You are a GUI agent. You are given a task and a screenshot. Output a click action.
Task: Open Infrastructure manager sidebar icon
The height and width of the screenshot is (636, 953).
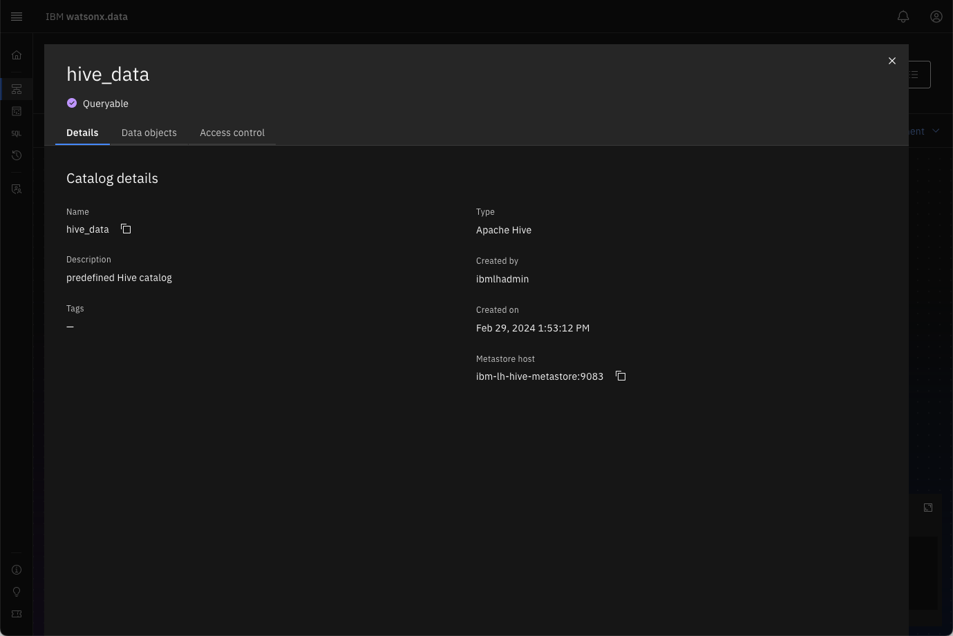coord(17,89)
